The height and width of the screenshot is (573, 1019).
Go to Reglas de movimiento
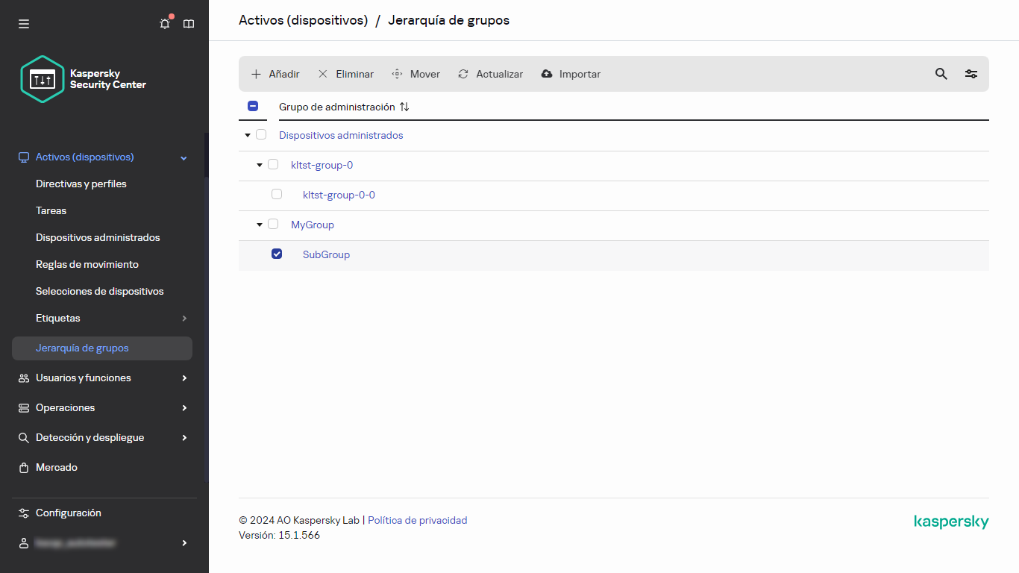87,264
